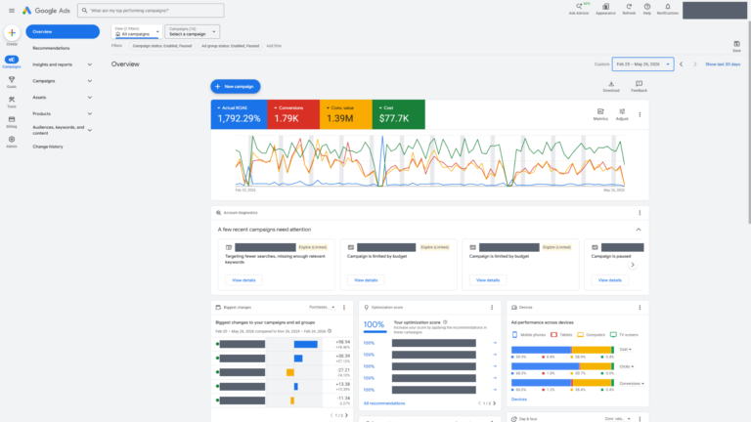This screenshot has height=422, width=751.
Task: Click the Save icon below the header
Action: click(736, 46)
